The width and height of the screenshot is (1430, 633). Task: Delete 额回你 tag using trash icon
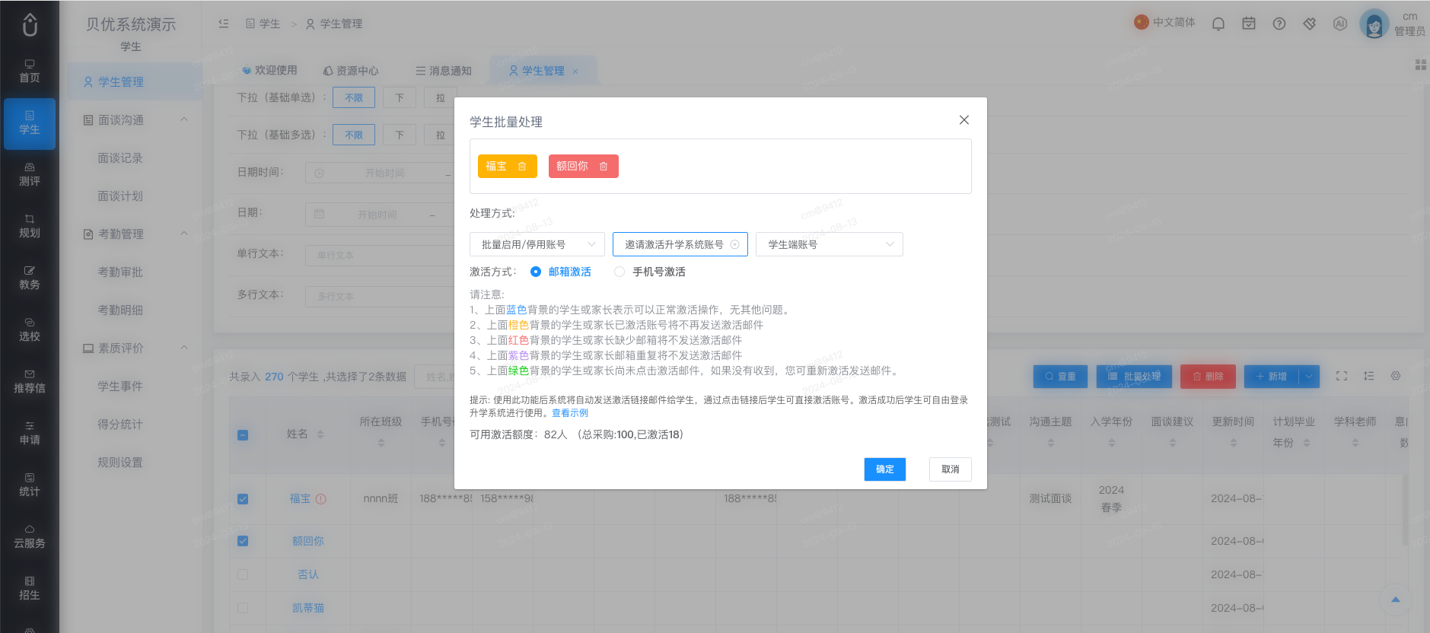click(x=604, y=167)
